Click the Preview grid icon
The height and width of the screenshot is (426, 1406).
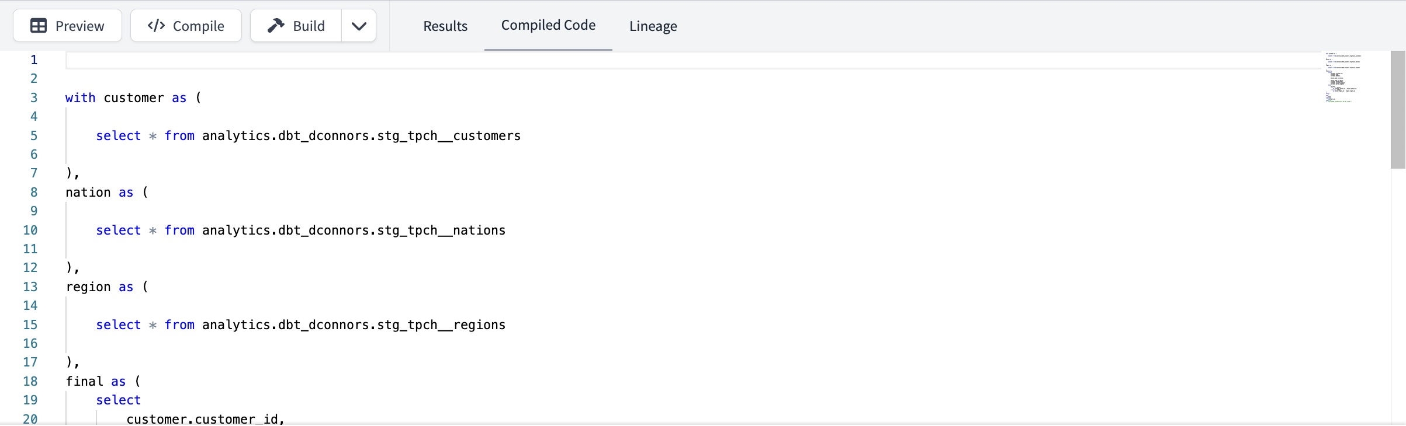[x=39, y=26]
